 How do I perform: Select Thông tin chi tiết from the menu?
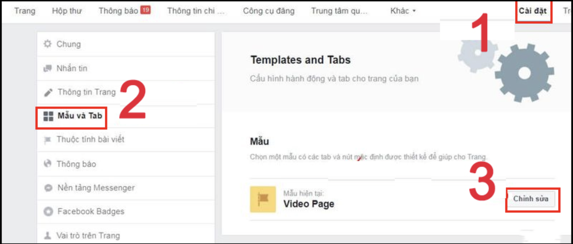point(195,11)
